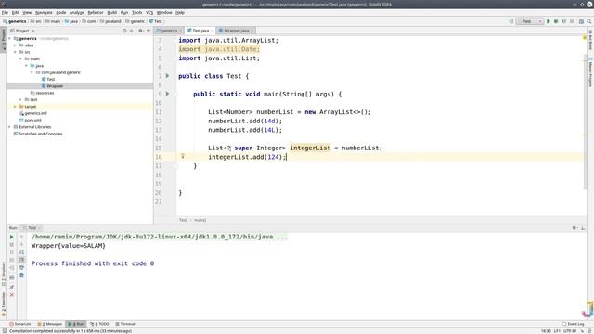Open the Analyze menu
This screenshot has width=594, height=334.
point(76,12)
